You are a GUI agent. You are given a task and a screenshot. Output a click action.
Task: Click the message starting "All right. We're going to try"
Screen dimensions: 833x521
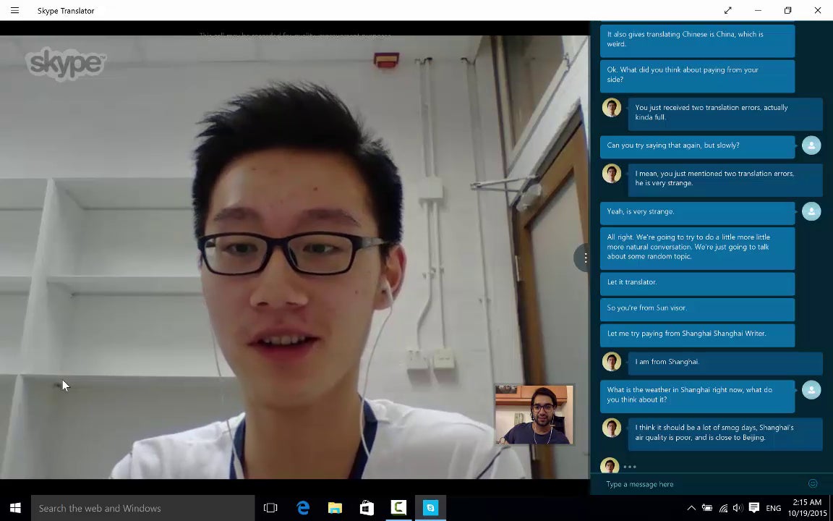(698, 247)
